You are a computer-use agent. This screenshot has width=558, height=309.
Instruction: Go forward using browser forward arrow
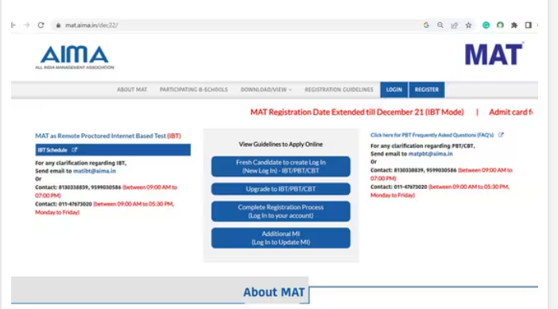[x=27, y=25]
